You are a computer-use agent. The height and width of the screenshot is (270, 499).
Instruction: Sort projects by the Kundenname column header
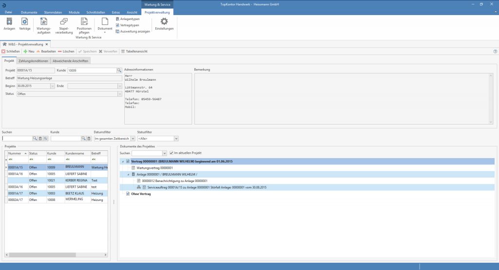(x=77, y=153)
